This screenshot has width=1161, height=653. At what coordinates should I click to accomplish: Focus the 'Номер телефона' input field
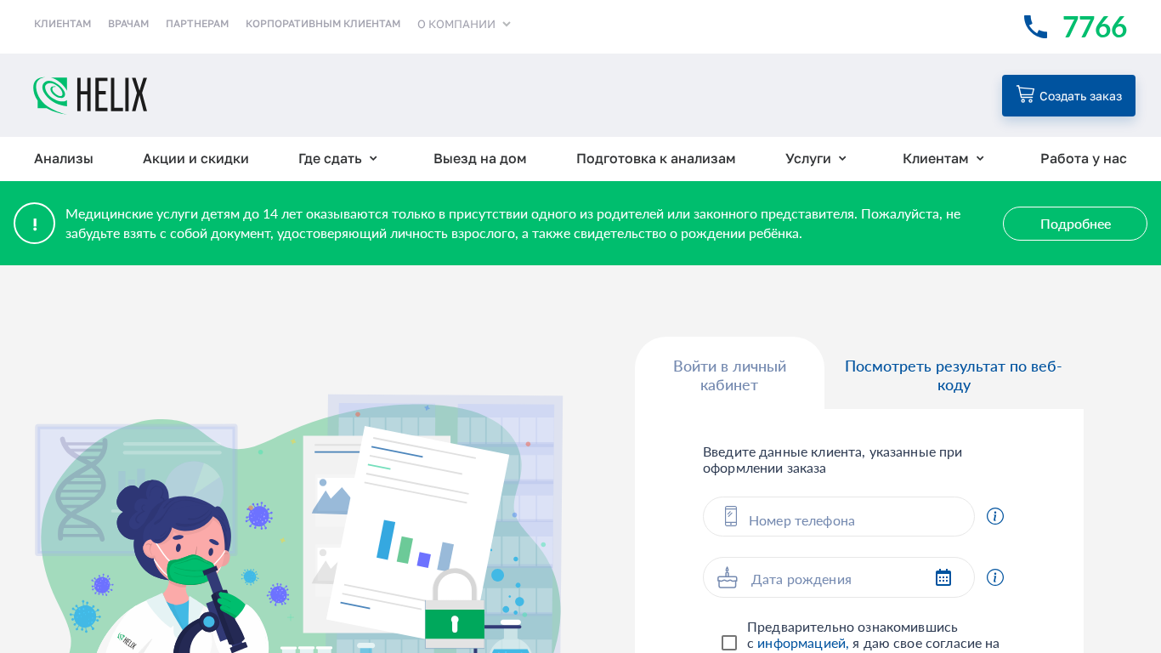(x=839, y=516)
